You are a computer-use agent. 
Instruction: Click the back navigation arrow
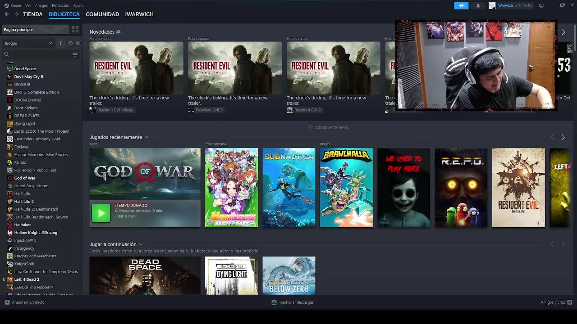[7, 14]
